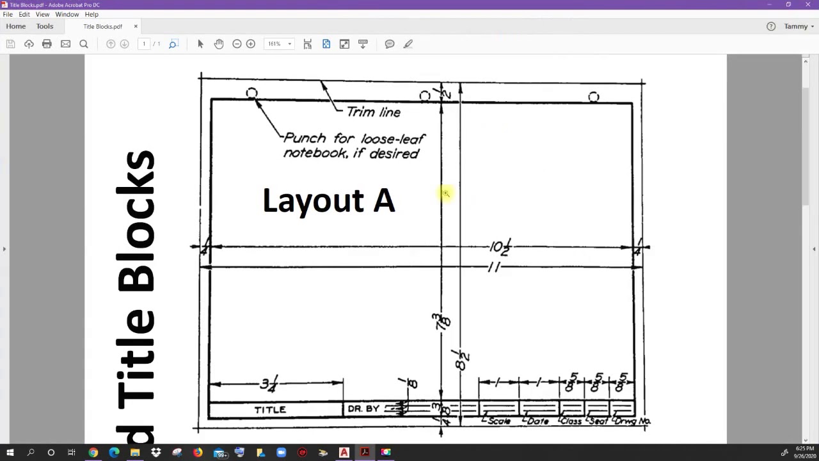Fit one full page to window
This screenshot has height=461, width=819.
[326, 44]
